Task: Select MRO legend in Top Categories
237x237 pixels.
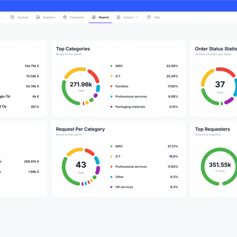Action: pos(119,66)
